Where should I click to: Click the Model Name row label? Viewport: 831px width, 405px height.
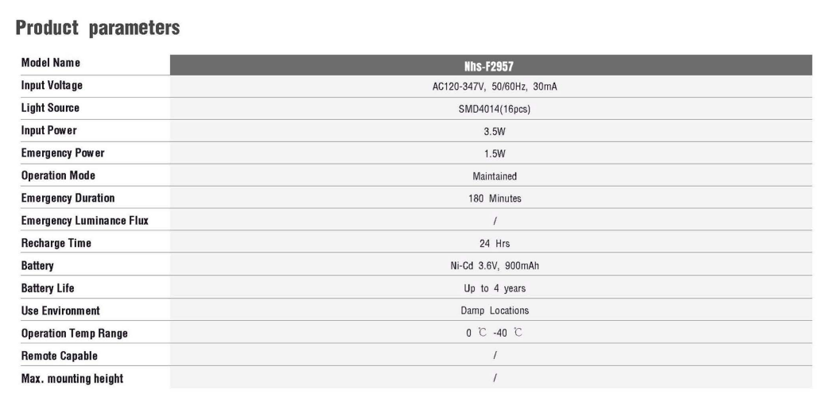point(50,63)
